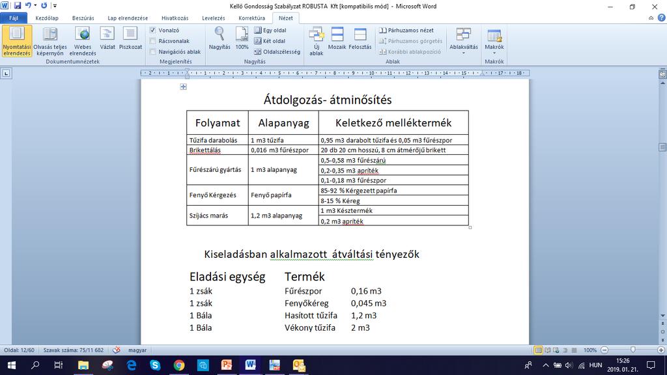Open File Explorer on the taskbar
The height and width of the screenshot is (375, 667).
point(83,365)
